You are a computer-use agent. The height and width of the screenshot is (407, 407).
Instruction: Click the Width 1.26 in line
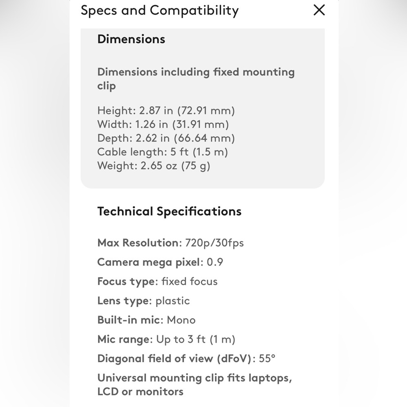(163, 124)
